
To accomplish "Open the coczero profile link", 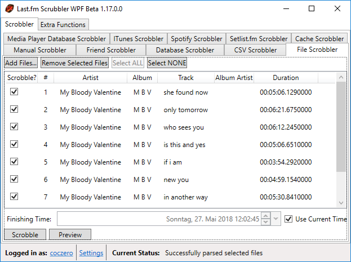I will click(x=61, y=253).
